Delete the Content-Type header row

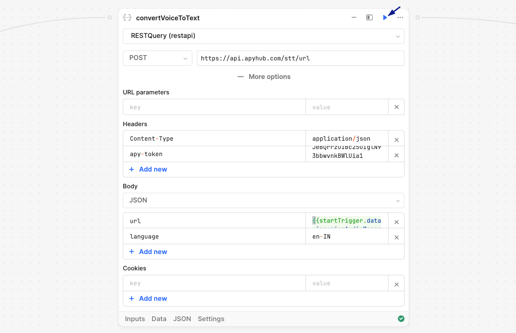(397, 140)
